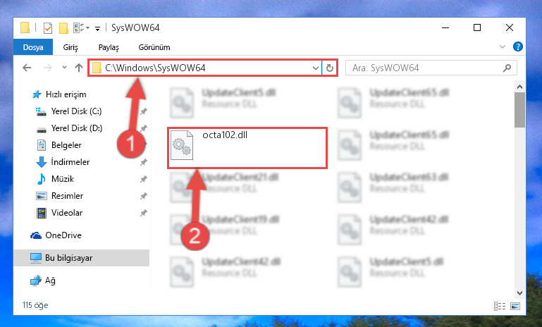
Task: Expand the ribbon with the chevron
Action: pyautogui.click(x=503, y=47)
